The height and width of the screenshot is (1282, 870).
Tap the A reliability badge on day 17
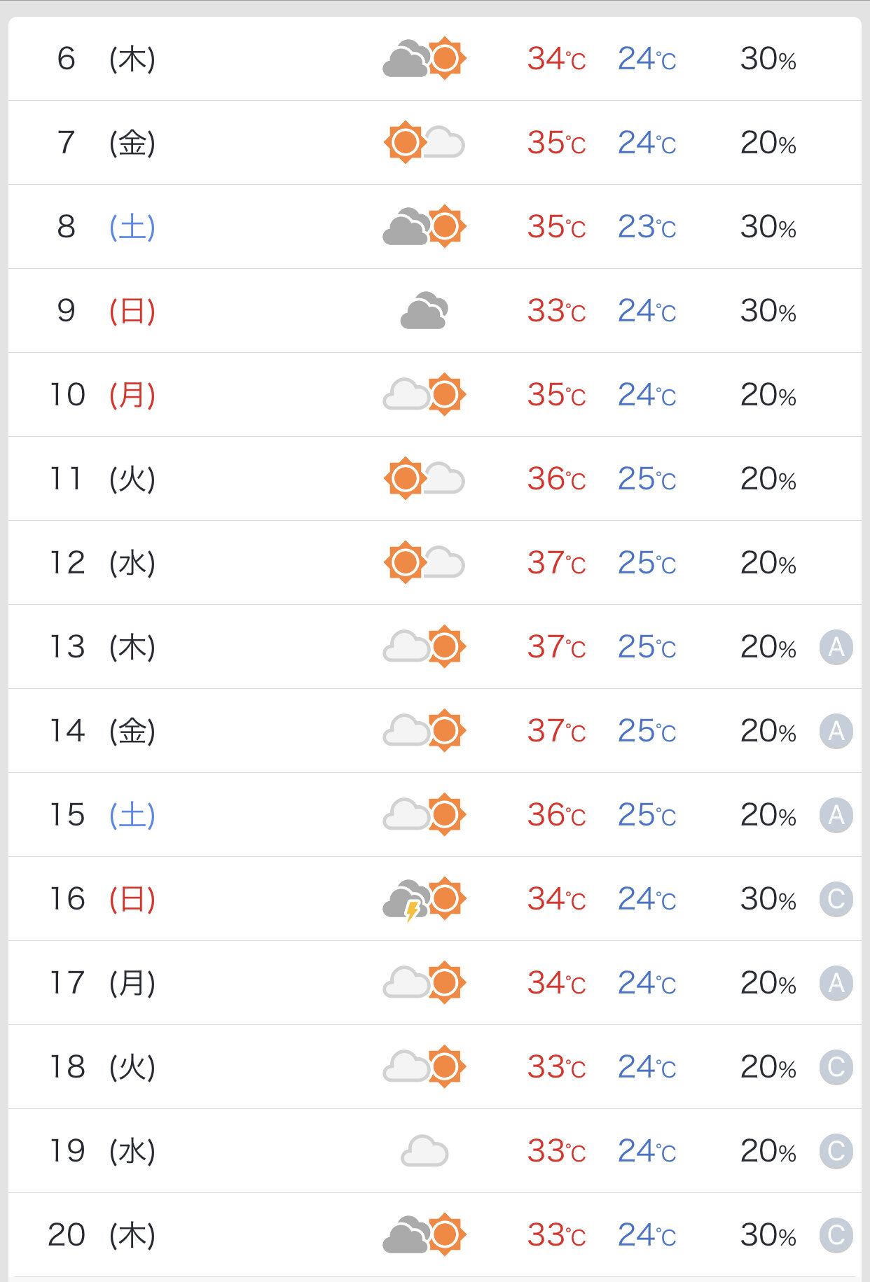[x=836, y=983]
